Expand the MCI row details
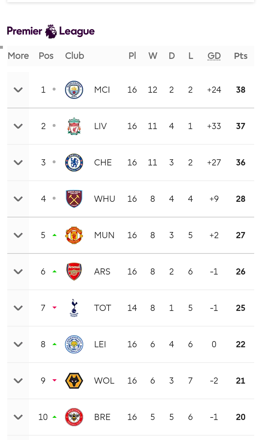The image size is (260, 440). coord(18,90)
